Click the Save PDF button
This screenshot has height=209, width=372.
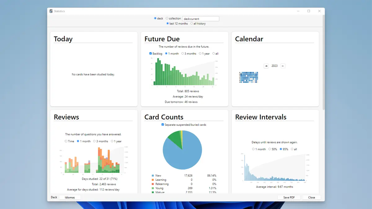click(289, 197)
